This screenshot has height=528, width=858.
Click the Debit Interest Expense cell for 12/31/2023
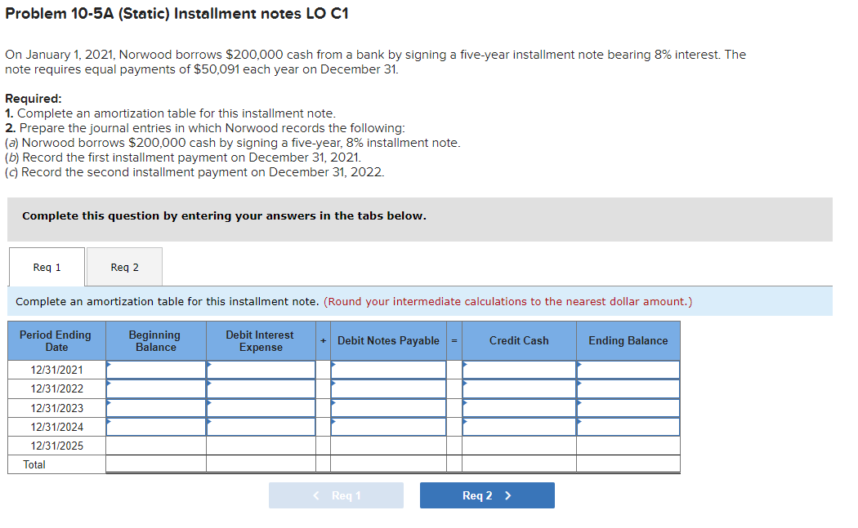260,407
